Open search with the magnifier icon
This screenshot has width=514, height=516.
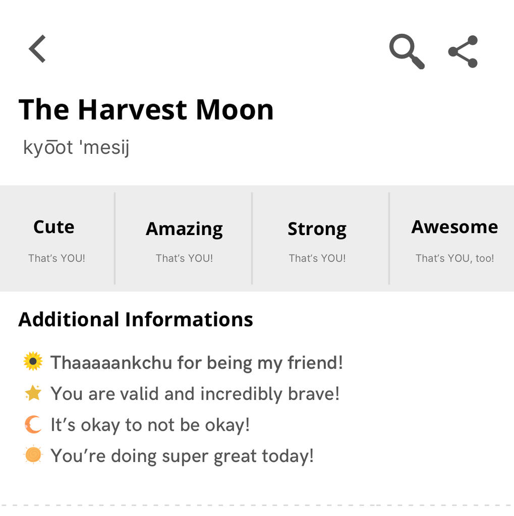pyautogui.click(x=407, y=51)
